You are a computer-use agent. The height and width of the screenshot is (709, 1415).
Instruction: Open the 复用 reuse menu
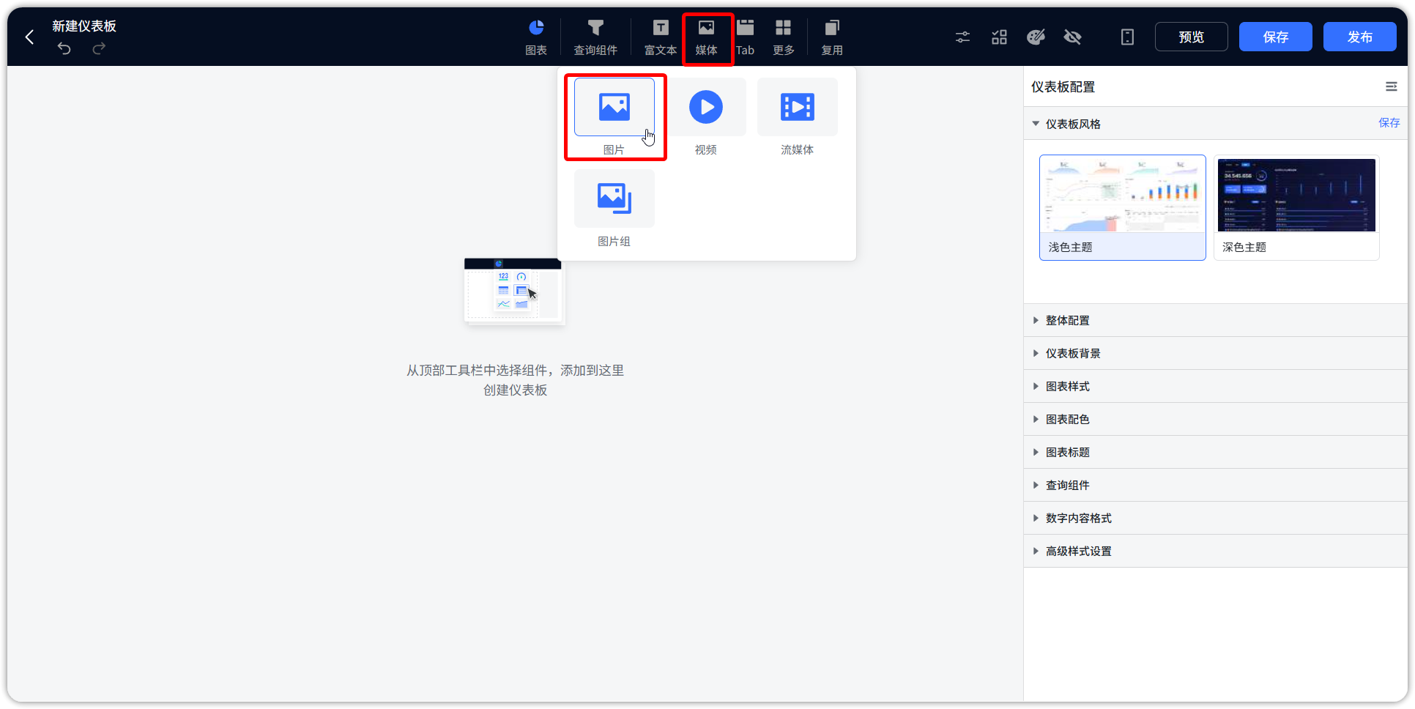(x=832, y=37)
